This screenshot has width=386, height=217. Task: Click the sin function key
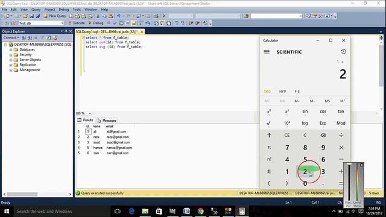pos(305,112)
